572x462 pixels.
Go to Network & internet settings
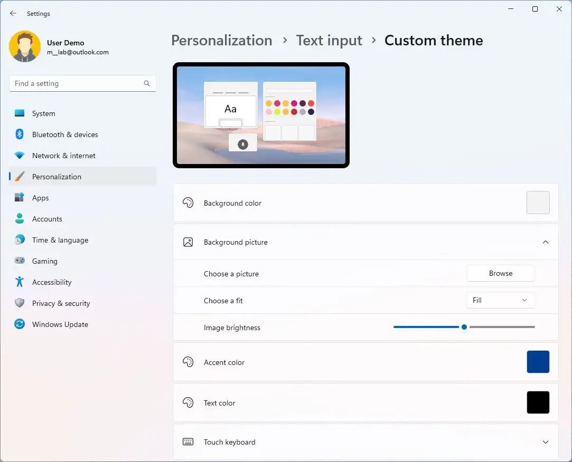point(63,156)
